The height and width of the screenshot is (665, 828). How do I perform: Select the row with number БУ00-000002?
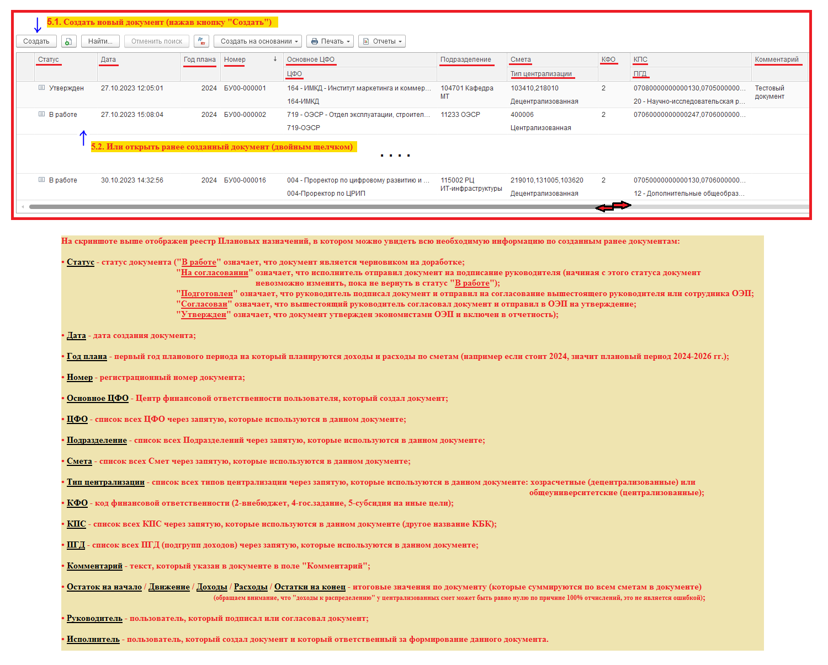245,115
